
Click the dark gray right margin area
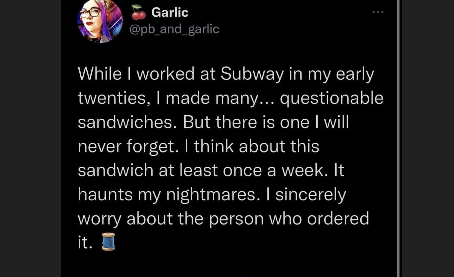point(427,138)
